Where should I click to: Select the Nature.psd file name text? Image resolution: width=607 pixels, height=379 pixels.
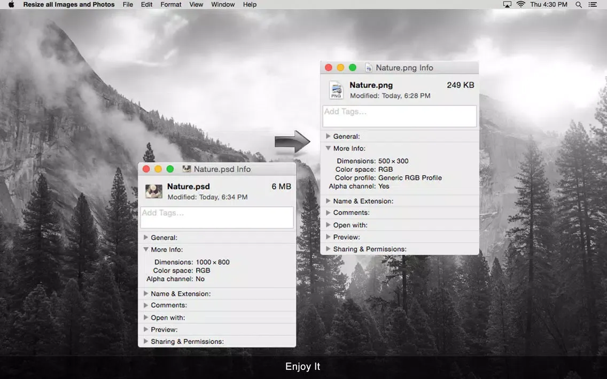click(188, 186)
